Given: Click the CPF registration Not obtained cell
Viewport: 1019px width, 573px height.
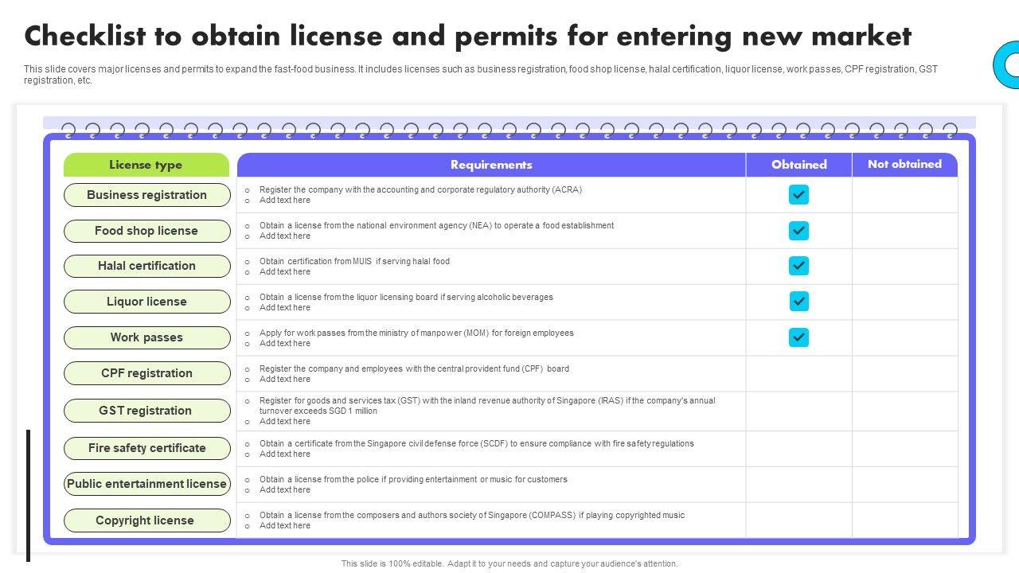Looking at the screenshot, I should [904, 373].
